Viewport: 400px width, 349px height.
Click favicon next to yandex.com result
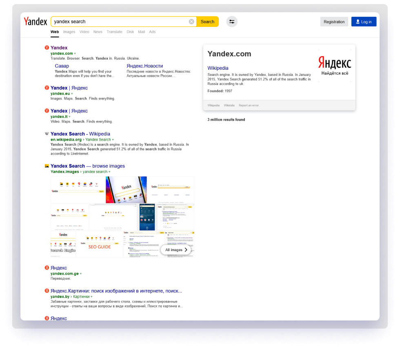[47, 48]
